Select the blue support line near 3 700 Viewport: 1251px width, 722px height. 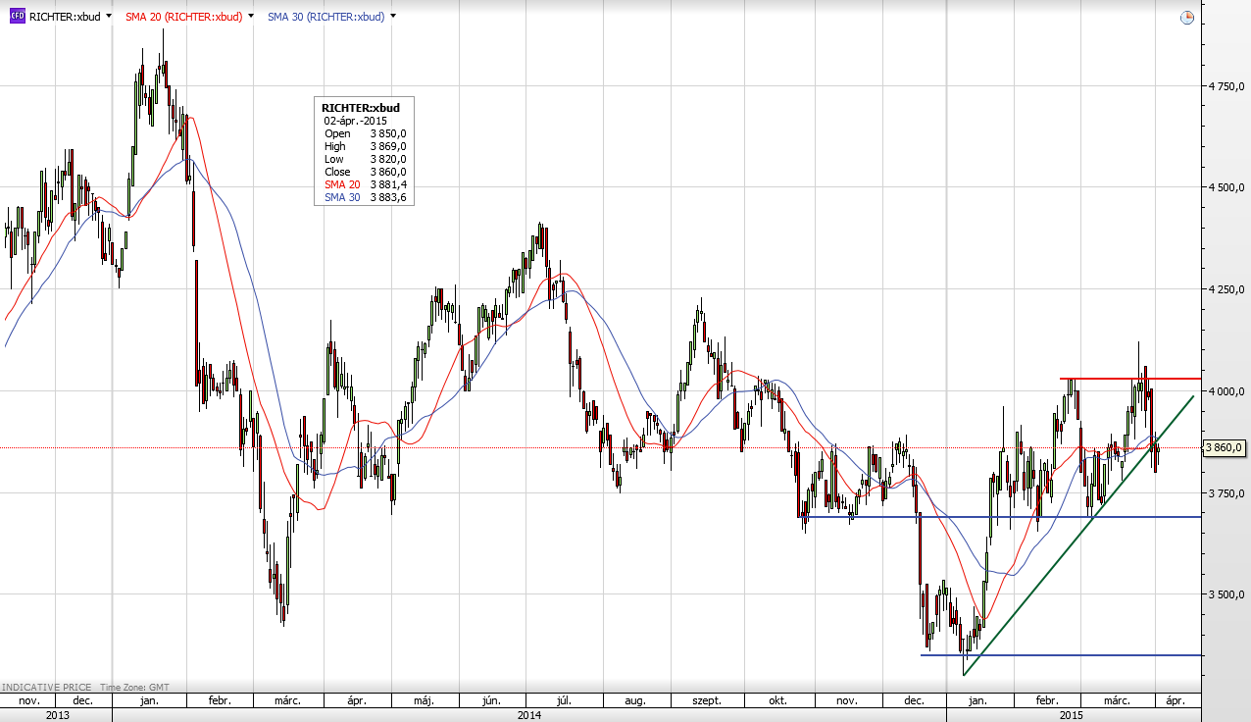point(1000,517)
